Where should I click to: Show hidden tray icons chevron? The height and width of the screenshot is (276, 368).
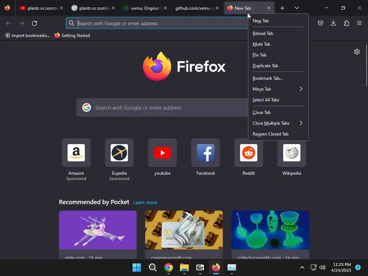[x=302, y=267]
